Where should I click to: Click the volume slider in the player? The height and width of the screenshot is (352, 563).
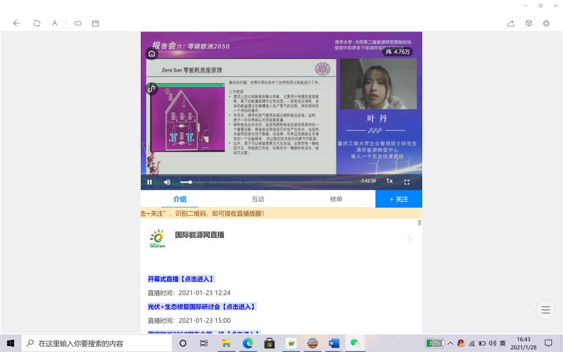pos(186,182)
